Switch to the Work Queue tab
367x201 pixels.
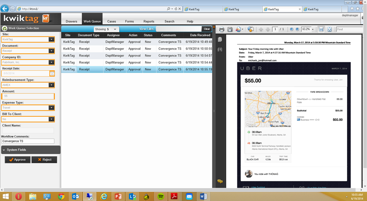pyautogui.click(x=92, y=21)
